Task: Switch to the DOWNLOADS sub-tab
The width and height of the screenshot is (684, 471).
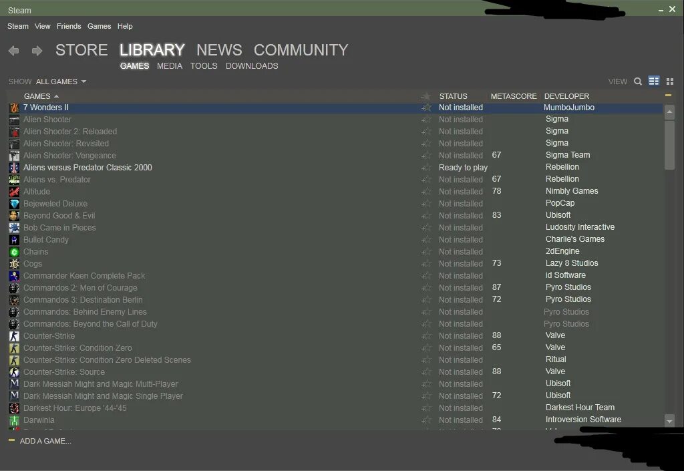Action: click(x=252, y=66)
